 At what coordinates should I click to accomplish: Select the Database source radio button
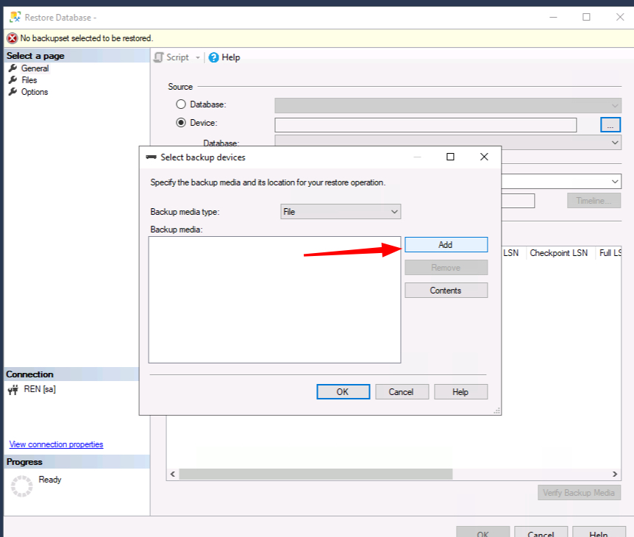point(181,105)
